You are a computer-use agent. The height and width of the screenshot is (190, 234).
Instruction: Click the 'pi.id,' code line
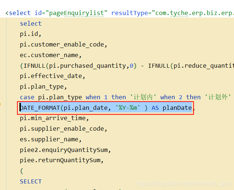(30, 34)
